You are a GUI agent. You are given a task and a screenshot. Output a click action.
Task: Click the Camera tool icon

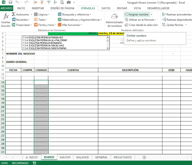[x=68, y=2]
